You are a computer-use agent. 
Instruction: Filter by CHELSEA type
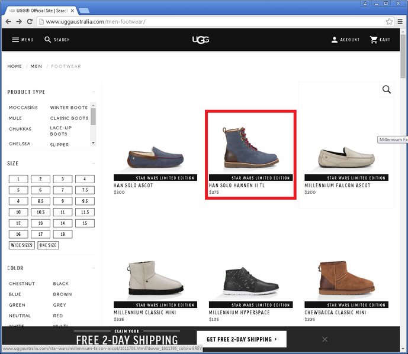(20, 144)
